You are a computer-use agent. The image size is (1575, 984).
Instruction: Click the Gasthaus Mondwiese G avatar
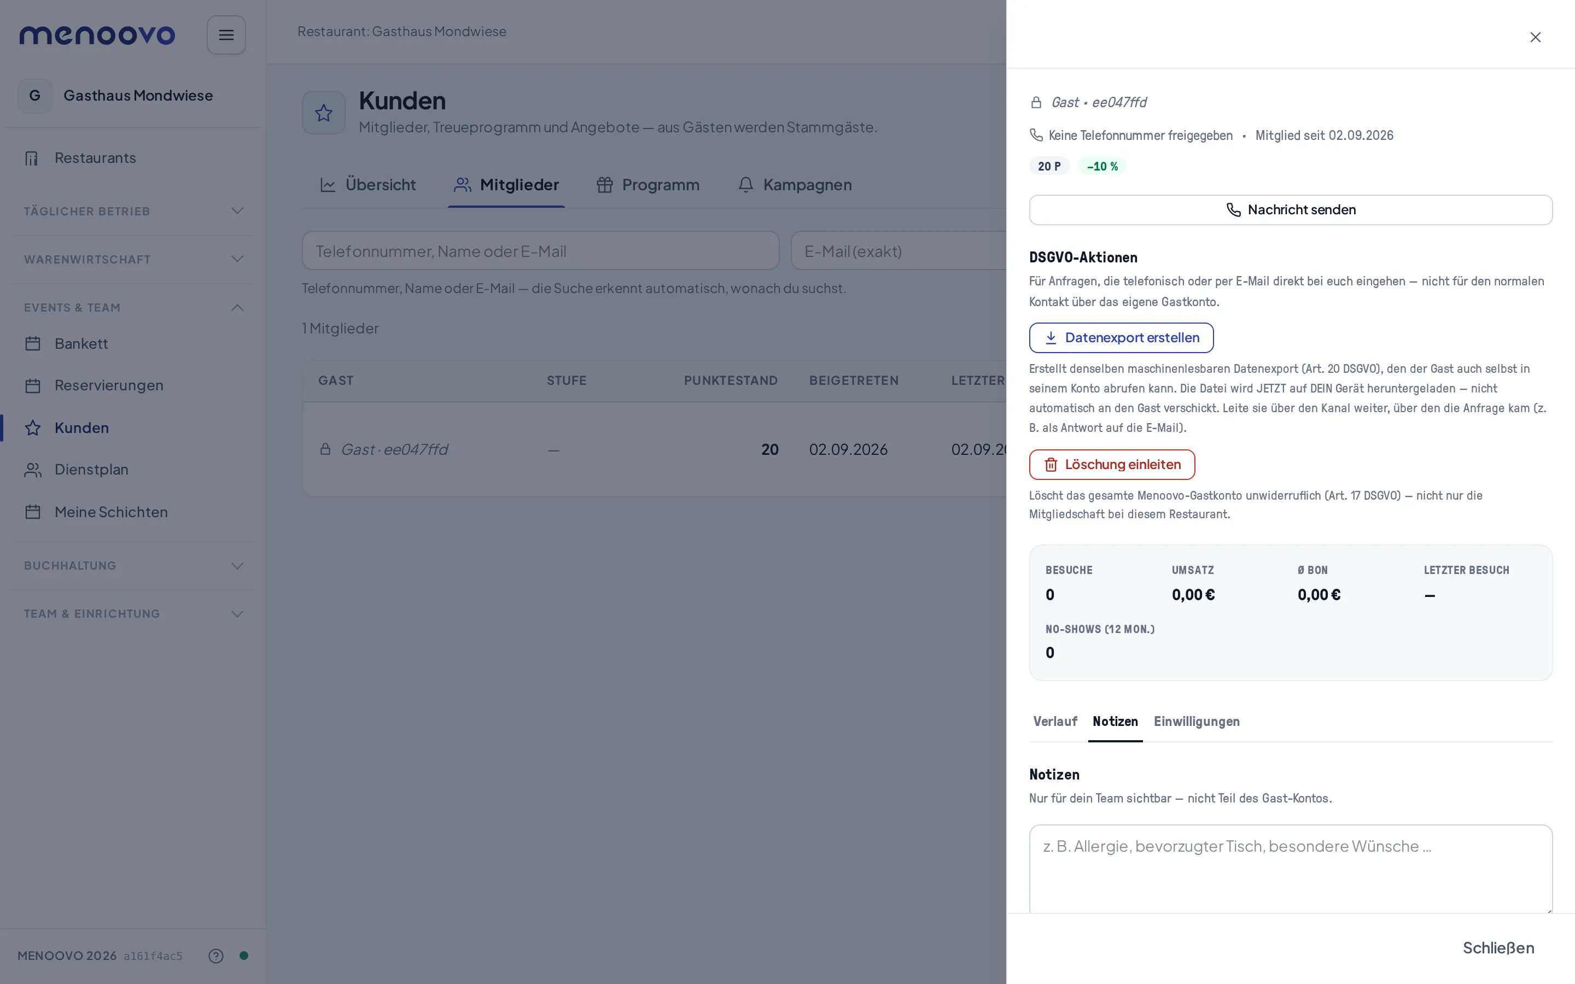click(35, 96)
